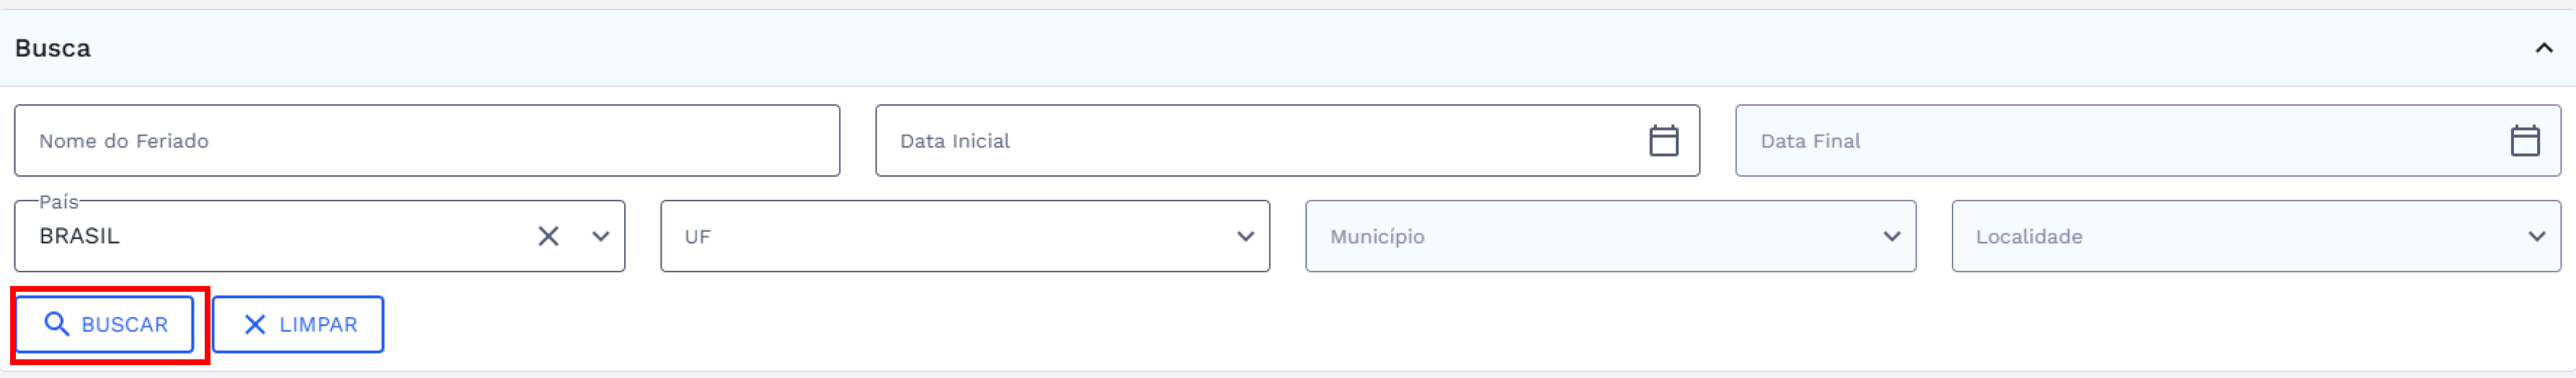Click the magnifier icon in BUSCAR
The height and width of the screenshot is (378, 2576).
(57, 324)
